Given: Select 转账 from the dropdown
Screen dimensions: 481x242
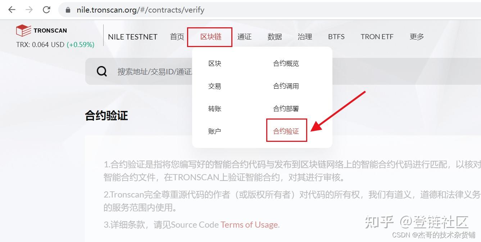Looking at the screenshot, I should click(215, 109).
